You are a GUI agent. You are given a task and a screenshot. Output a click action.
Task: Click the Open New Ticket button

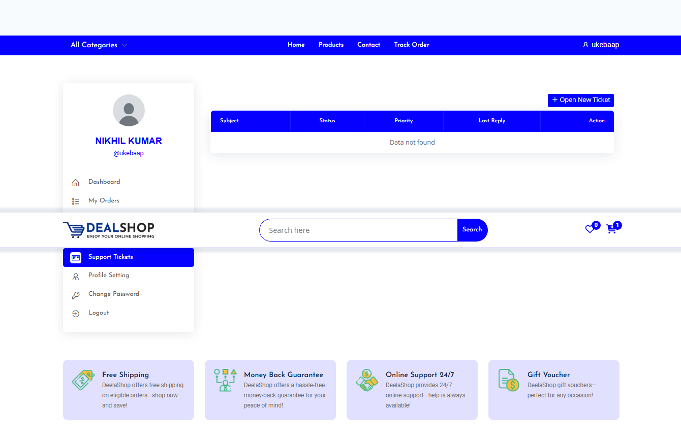580,100
